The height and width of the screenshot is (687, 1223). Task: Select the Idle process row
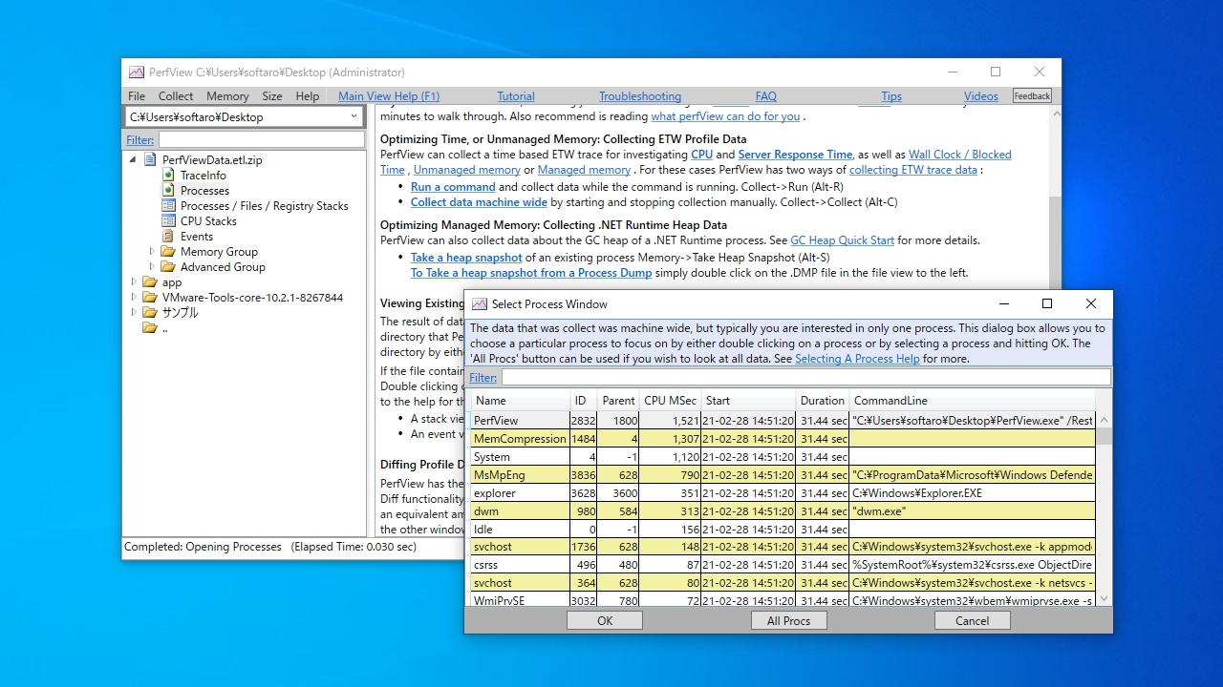tap(783, 530)
